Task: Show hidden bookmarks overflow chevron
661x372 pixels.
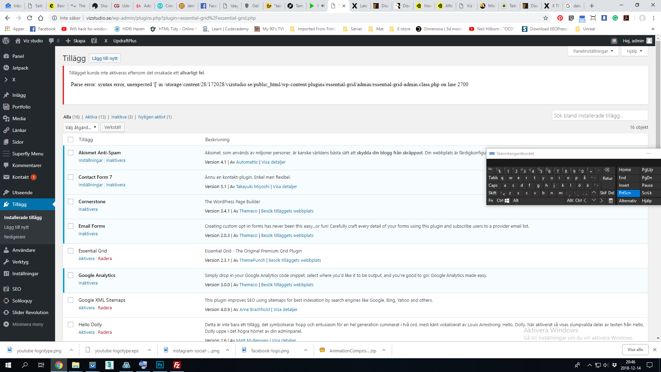Action: click(x=653, y=29)
